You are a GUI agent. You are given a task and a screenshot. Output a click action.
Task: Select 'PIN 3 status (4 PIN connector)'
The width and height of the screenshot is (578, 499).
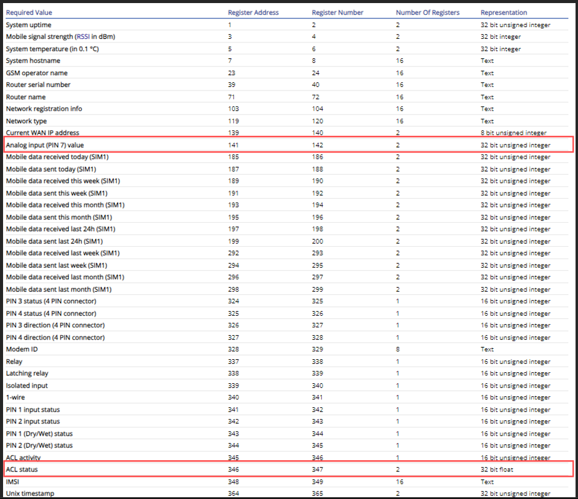coord(51,301)
